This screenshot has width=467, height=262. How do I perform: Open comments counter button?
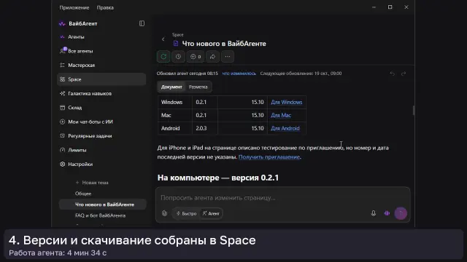coord(196,57)
